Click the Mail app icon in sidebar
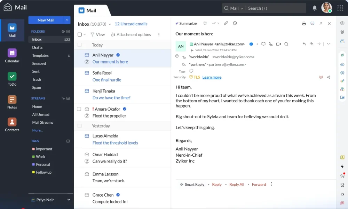The height and width of the screenshot is (209, 348). click(x=12, y=30)
